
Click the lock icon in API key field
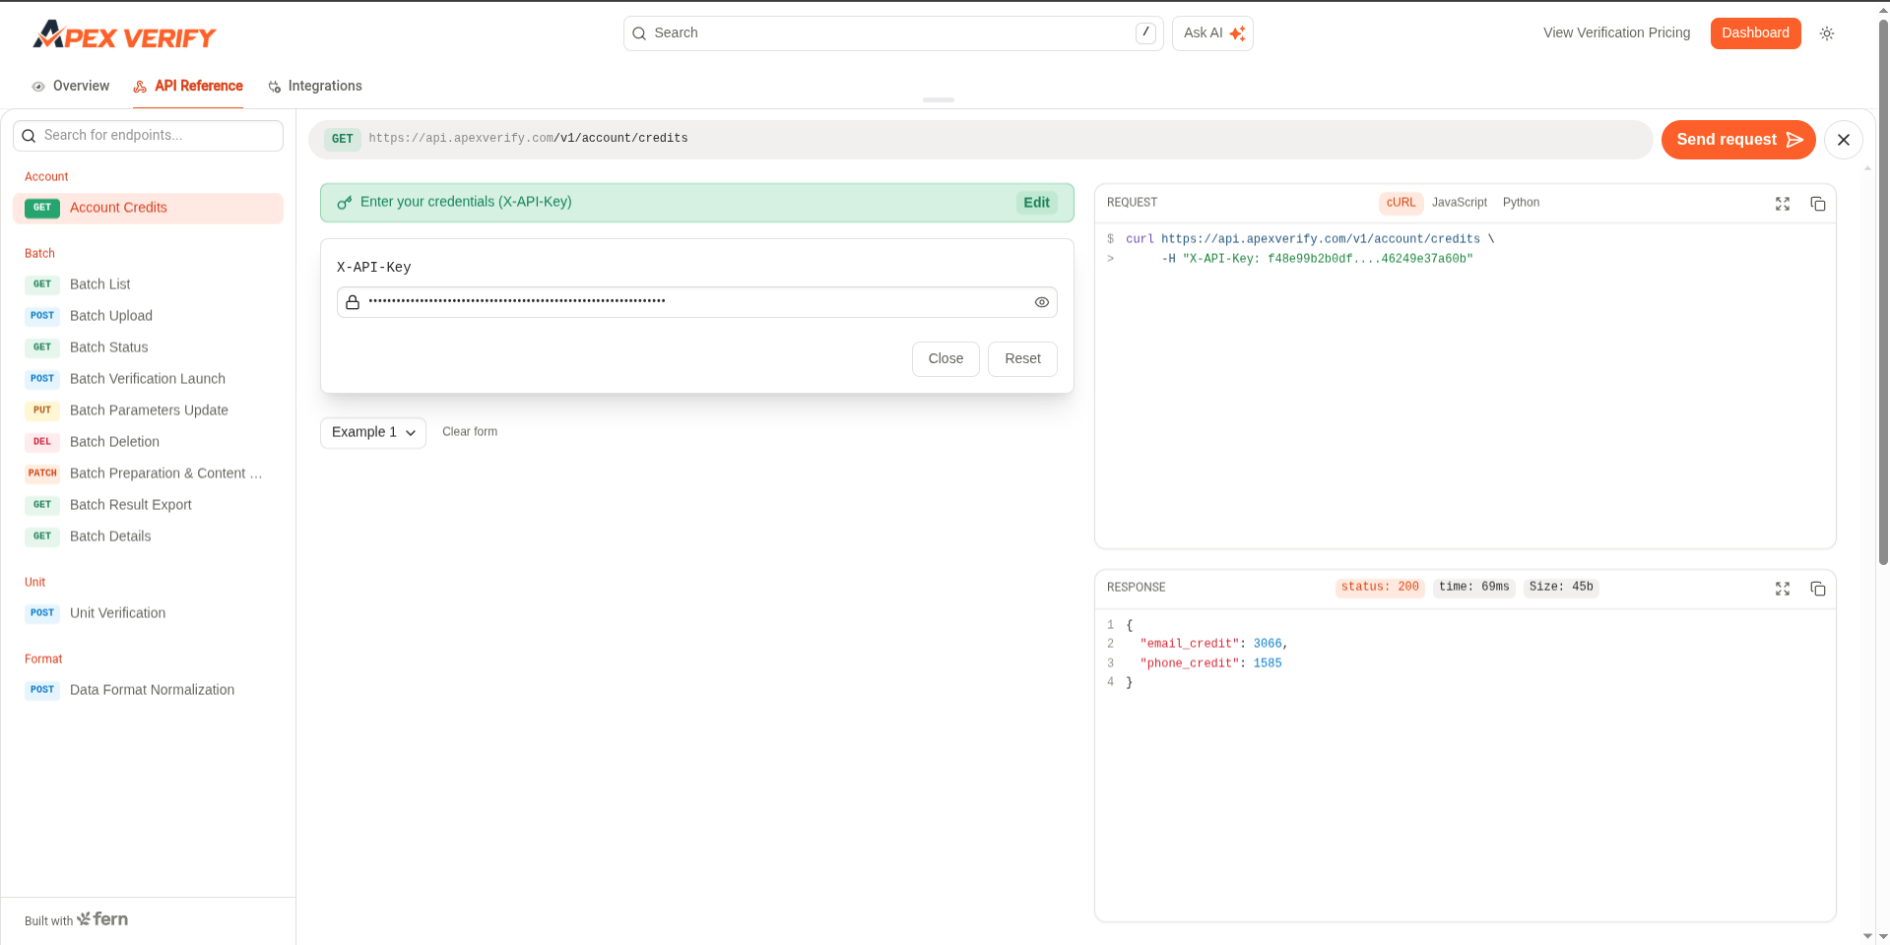(353, 302)
